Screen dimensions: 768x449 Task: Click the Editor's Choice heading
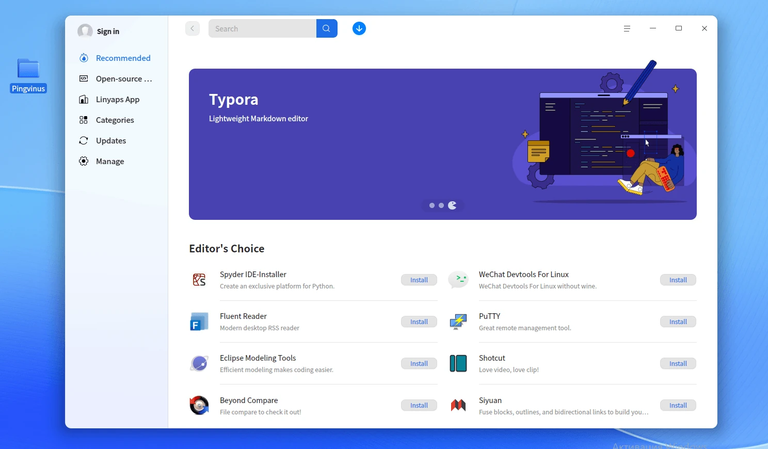coord(227,249)
